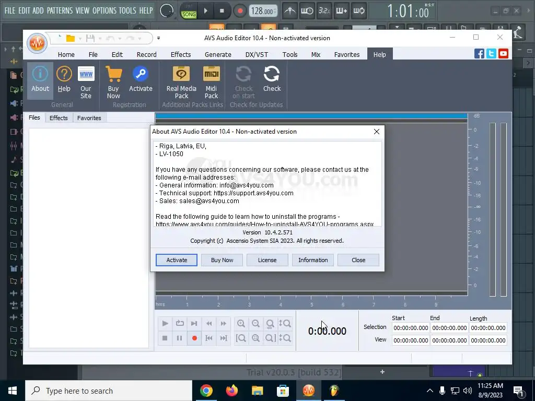Click the red Record transport button in AVS
Image resolution: width=535 pixels, height=401 pixels.
tap(194, 338)
